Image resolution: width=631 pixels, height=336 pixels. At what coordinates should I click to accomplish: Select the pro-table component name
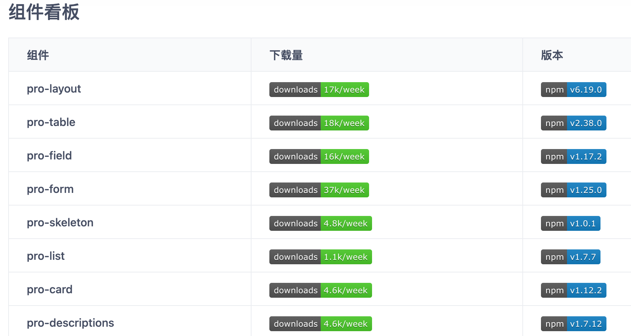click(51, 122)
